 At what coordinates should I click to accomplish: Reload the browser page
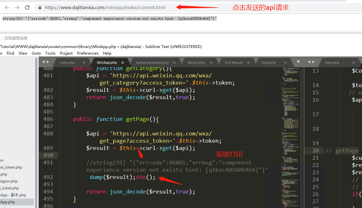(27, 8)
